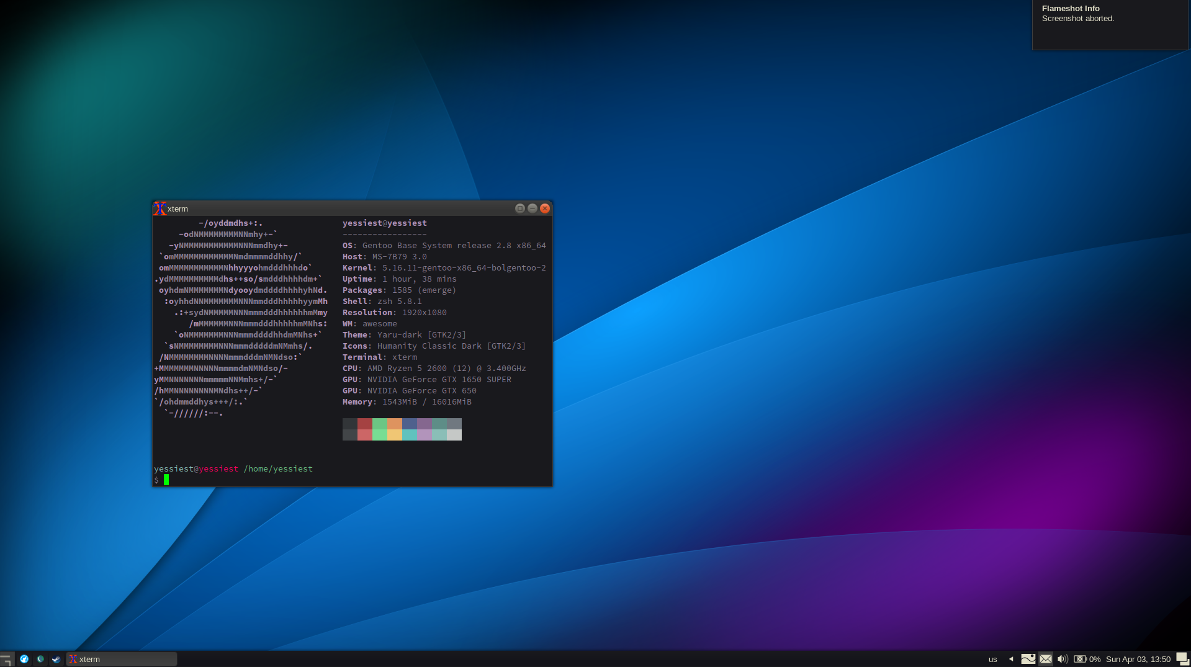Open the dark round app launcher in the taskbar
1191x667 pixels.
pyautogui.click(x=40, y=659)
